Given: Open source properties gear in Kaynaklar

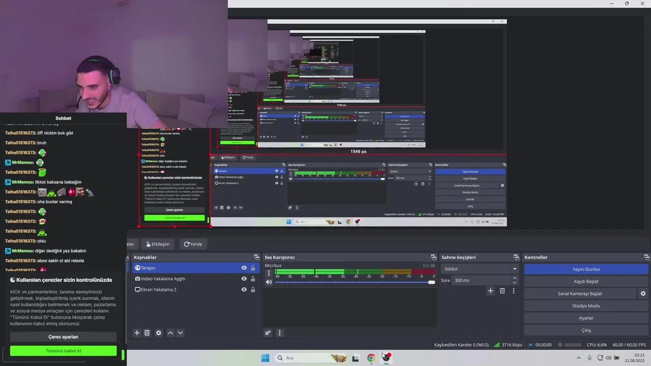Looking at the screenshot, I should (x=159, y=333).
